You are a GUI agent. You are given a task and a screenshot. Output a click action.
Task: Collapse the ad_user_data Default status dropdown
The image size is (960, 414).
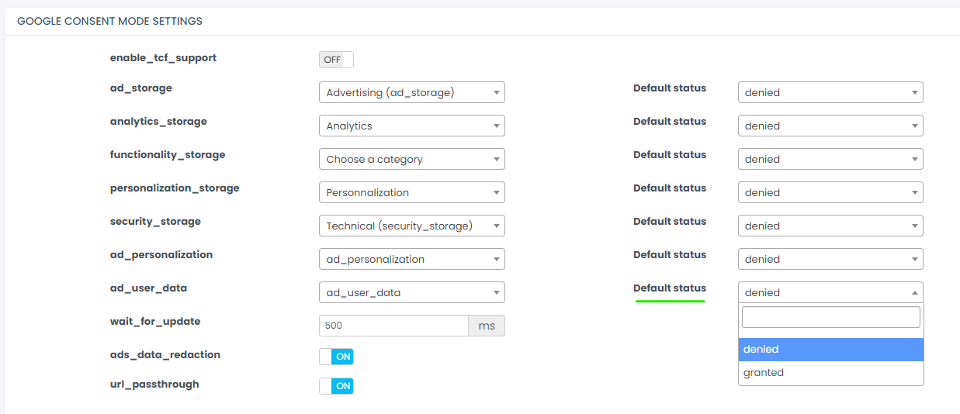click(x=830, y=292)
